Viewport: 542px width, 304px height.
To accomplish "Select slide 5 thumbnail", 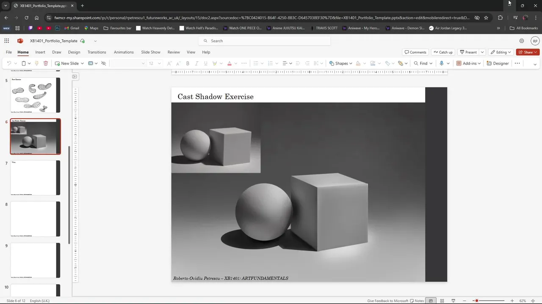I will (35, 95).
